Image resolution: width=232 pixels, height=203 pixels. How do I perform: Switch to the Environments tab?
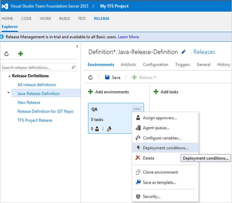click(101, 64)
